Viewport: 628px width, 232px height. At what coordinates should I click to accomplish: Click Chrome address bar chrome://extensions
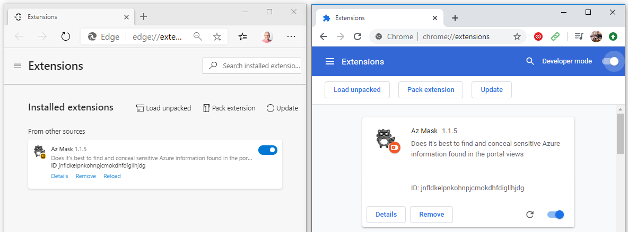tap(456, 37)
